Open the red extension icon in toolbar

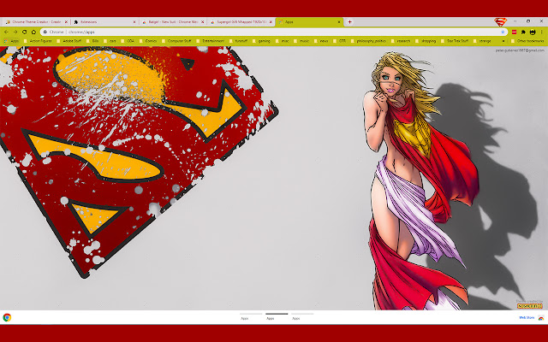pos(514,32)
